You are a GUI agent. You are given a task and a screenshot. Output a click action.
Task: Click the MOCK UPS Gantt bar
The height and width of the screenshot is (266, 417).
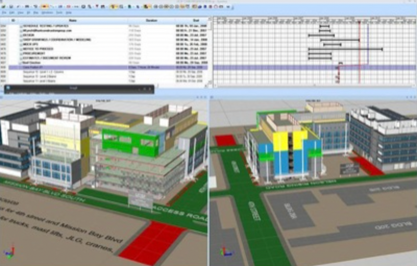pos(333,45)
